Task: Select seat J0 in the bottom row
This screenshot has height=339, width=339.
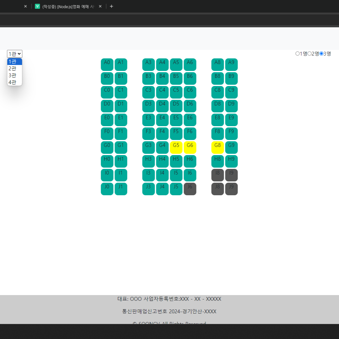Action: tap(107, 189)
